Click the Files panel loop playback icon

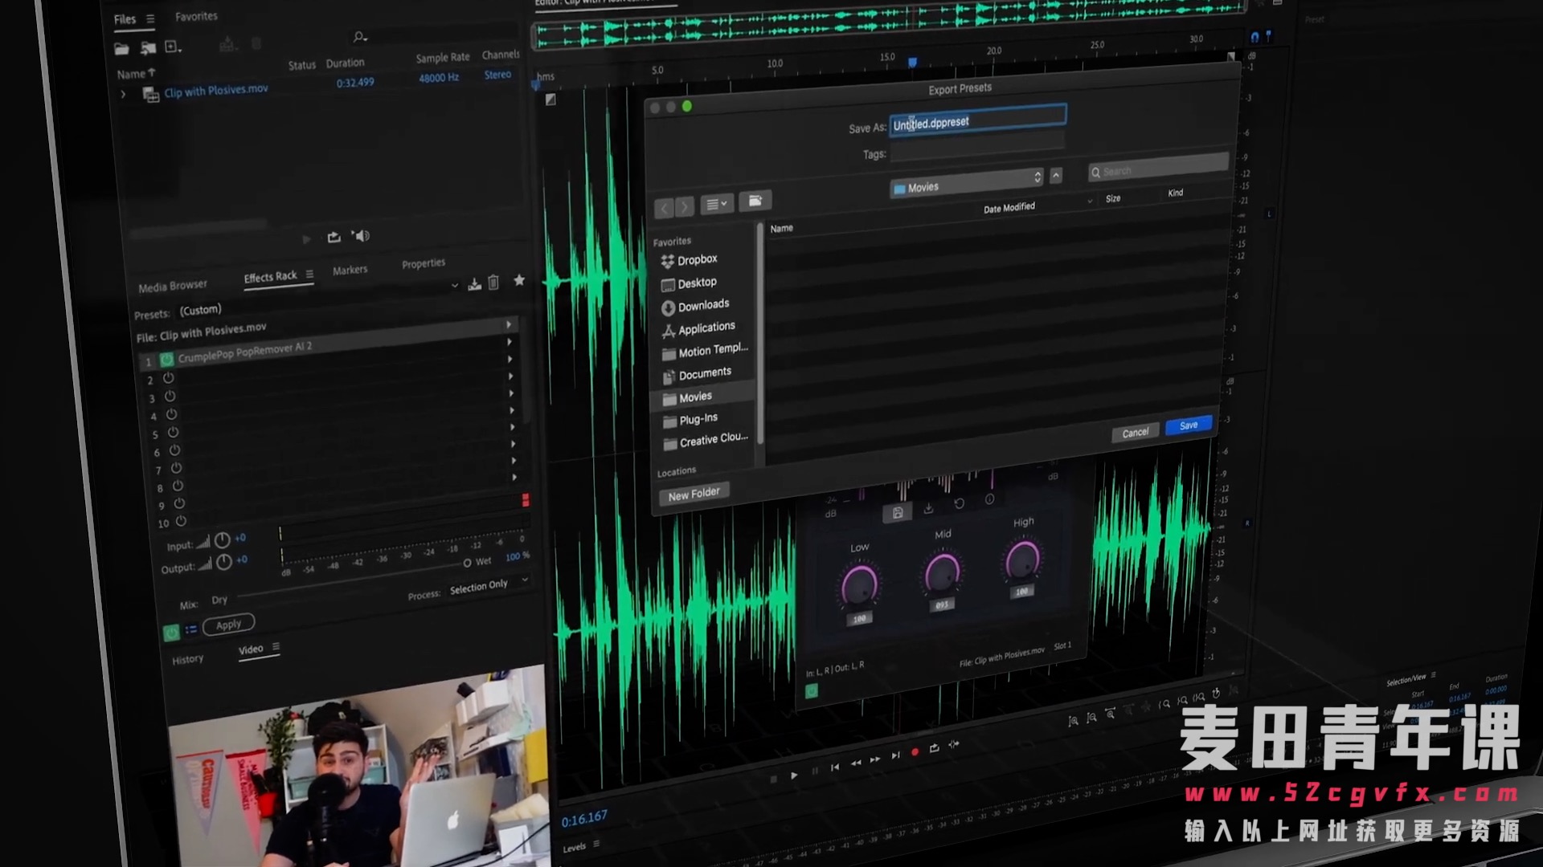(334, 237)
